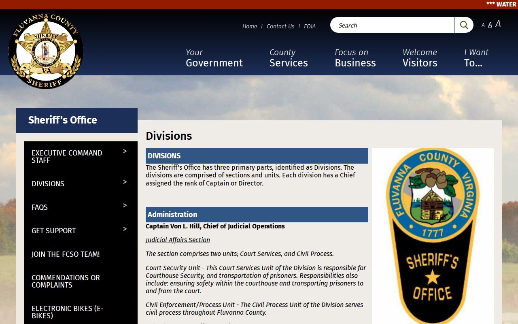Image resolution: width=518 pixels, height=324 pixels.
Task: Click the Judicial Affairs Section text
Action: point(178,240)
